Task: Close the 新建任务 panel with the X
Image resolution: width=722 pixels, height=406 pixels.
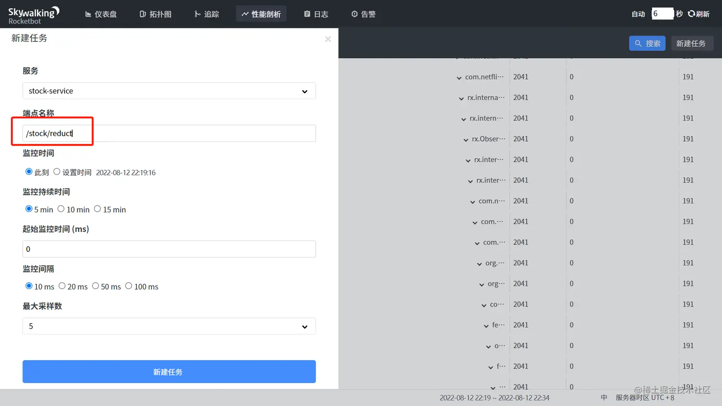Action: (328, 39)
